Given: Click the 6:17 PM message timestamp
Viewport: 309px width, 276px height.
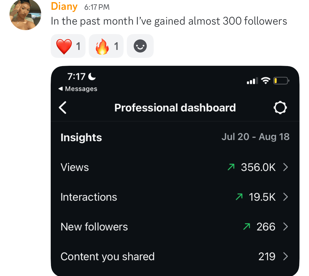Looking at the screenshot, I should click(x=97, y=7).
